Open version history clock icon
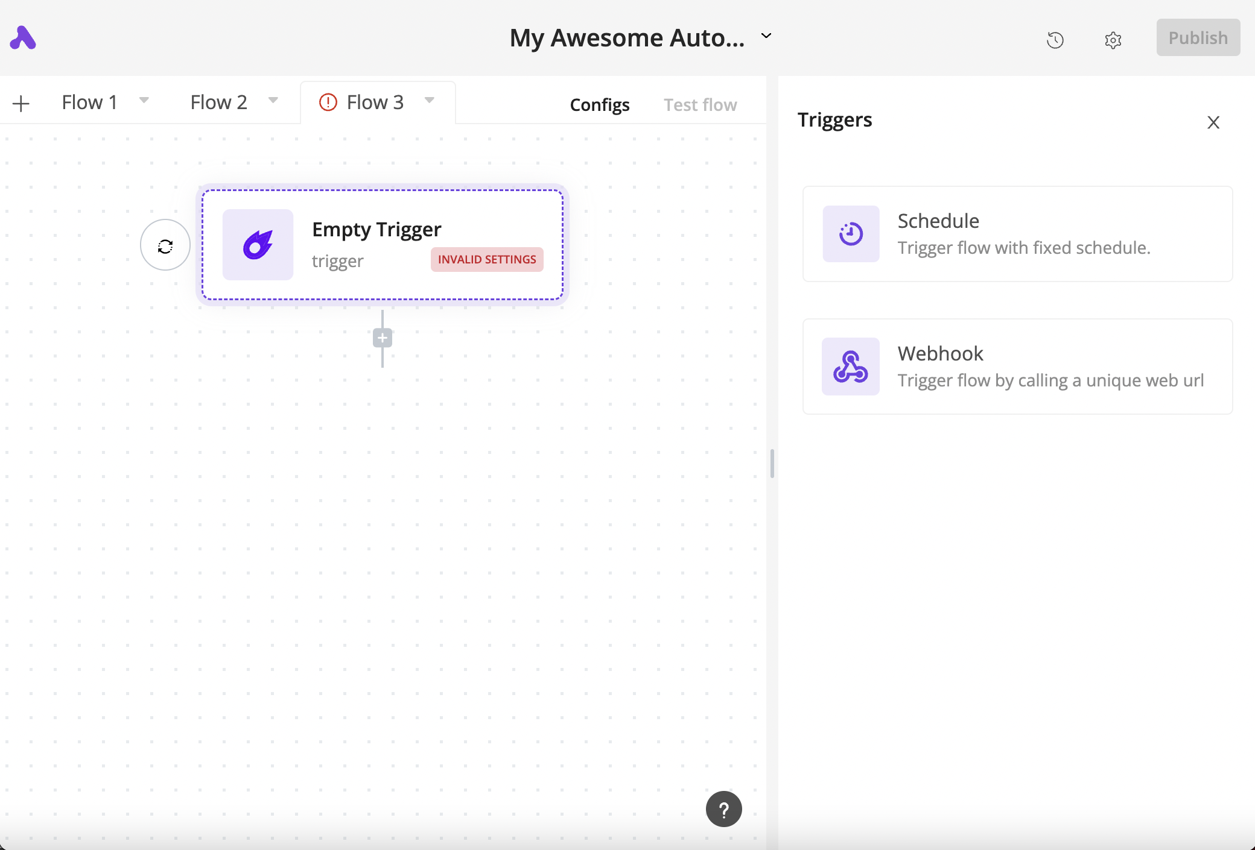 (1055, 40)
